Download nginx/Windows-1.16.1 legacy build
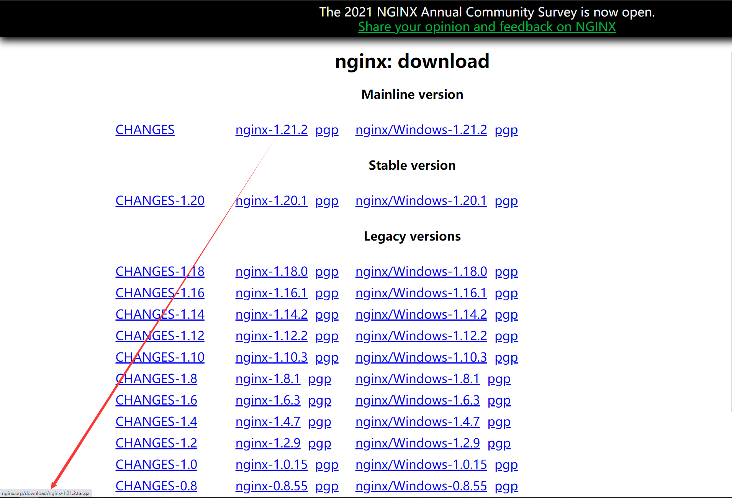Image resolution: width=732 pixels, height=498 pixels. [x=421, y=293]
